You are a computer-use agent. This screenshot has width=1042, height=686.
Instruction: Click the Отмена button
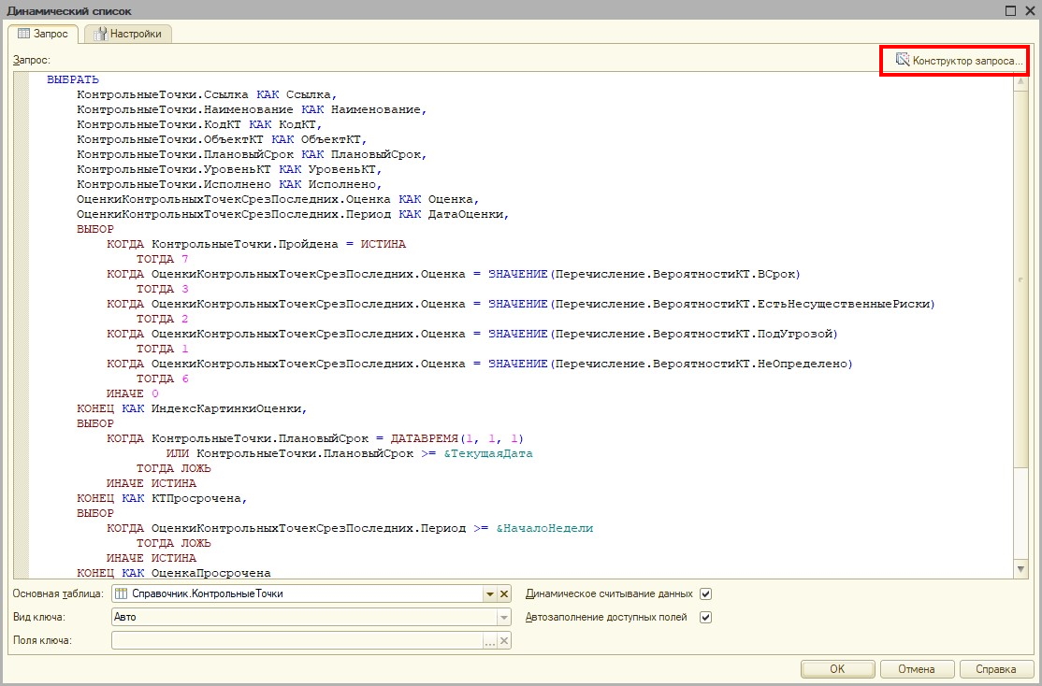[917, 669]
